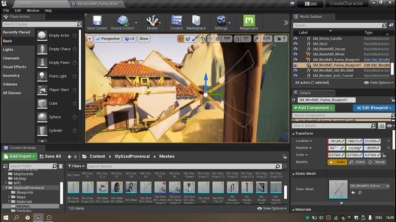Toggle visibility of SM_Stool
396x222 pixels.
click(295, 44)
